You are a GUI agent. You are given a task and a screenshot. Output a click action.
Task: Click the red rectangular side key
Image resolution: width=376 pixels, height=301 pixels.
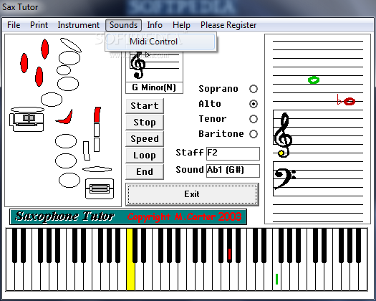coord(97,115)
